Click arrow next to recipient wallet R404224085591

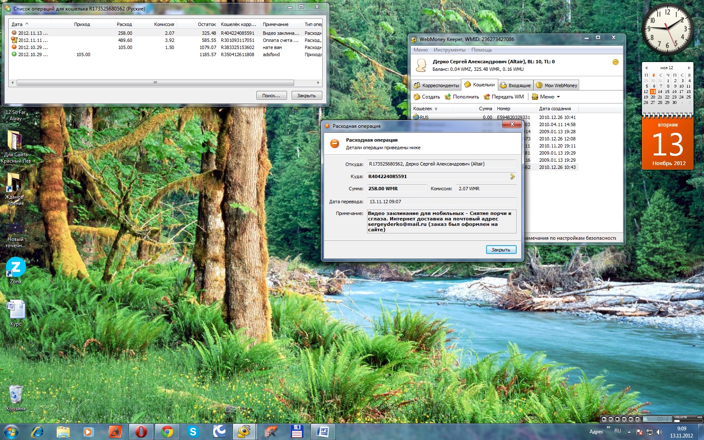pos(512,177)
